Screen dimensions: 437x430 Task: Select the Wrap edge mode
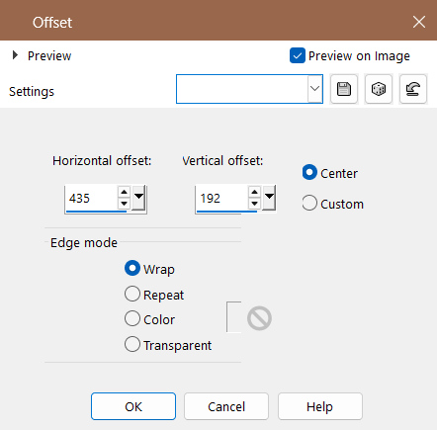(132, 268)
